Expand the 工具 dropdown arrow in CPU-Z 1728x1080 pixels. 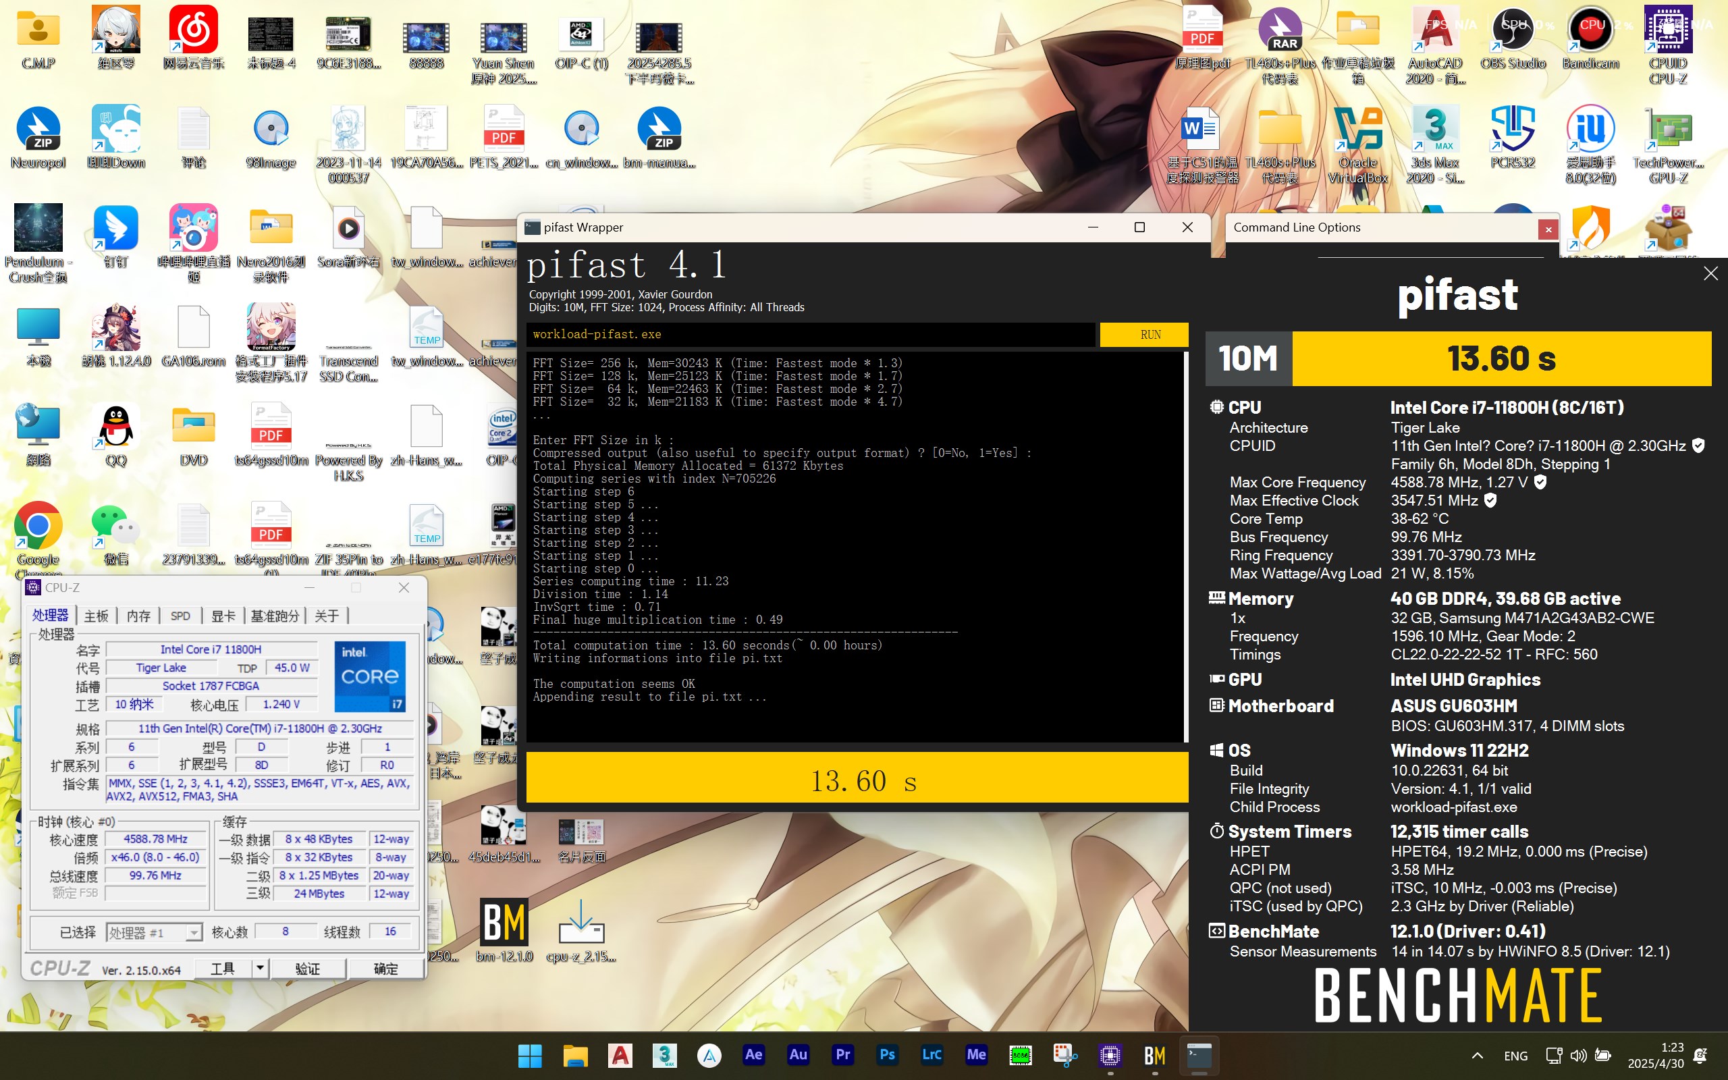260,969
